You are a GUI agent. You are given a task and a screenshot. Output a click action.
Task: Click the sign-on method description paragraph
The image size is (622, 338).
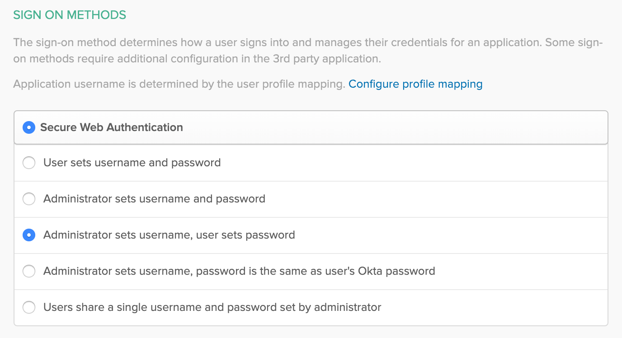click(307, 51)
